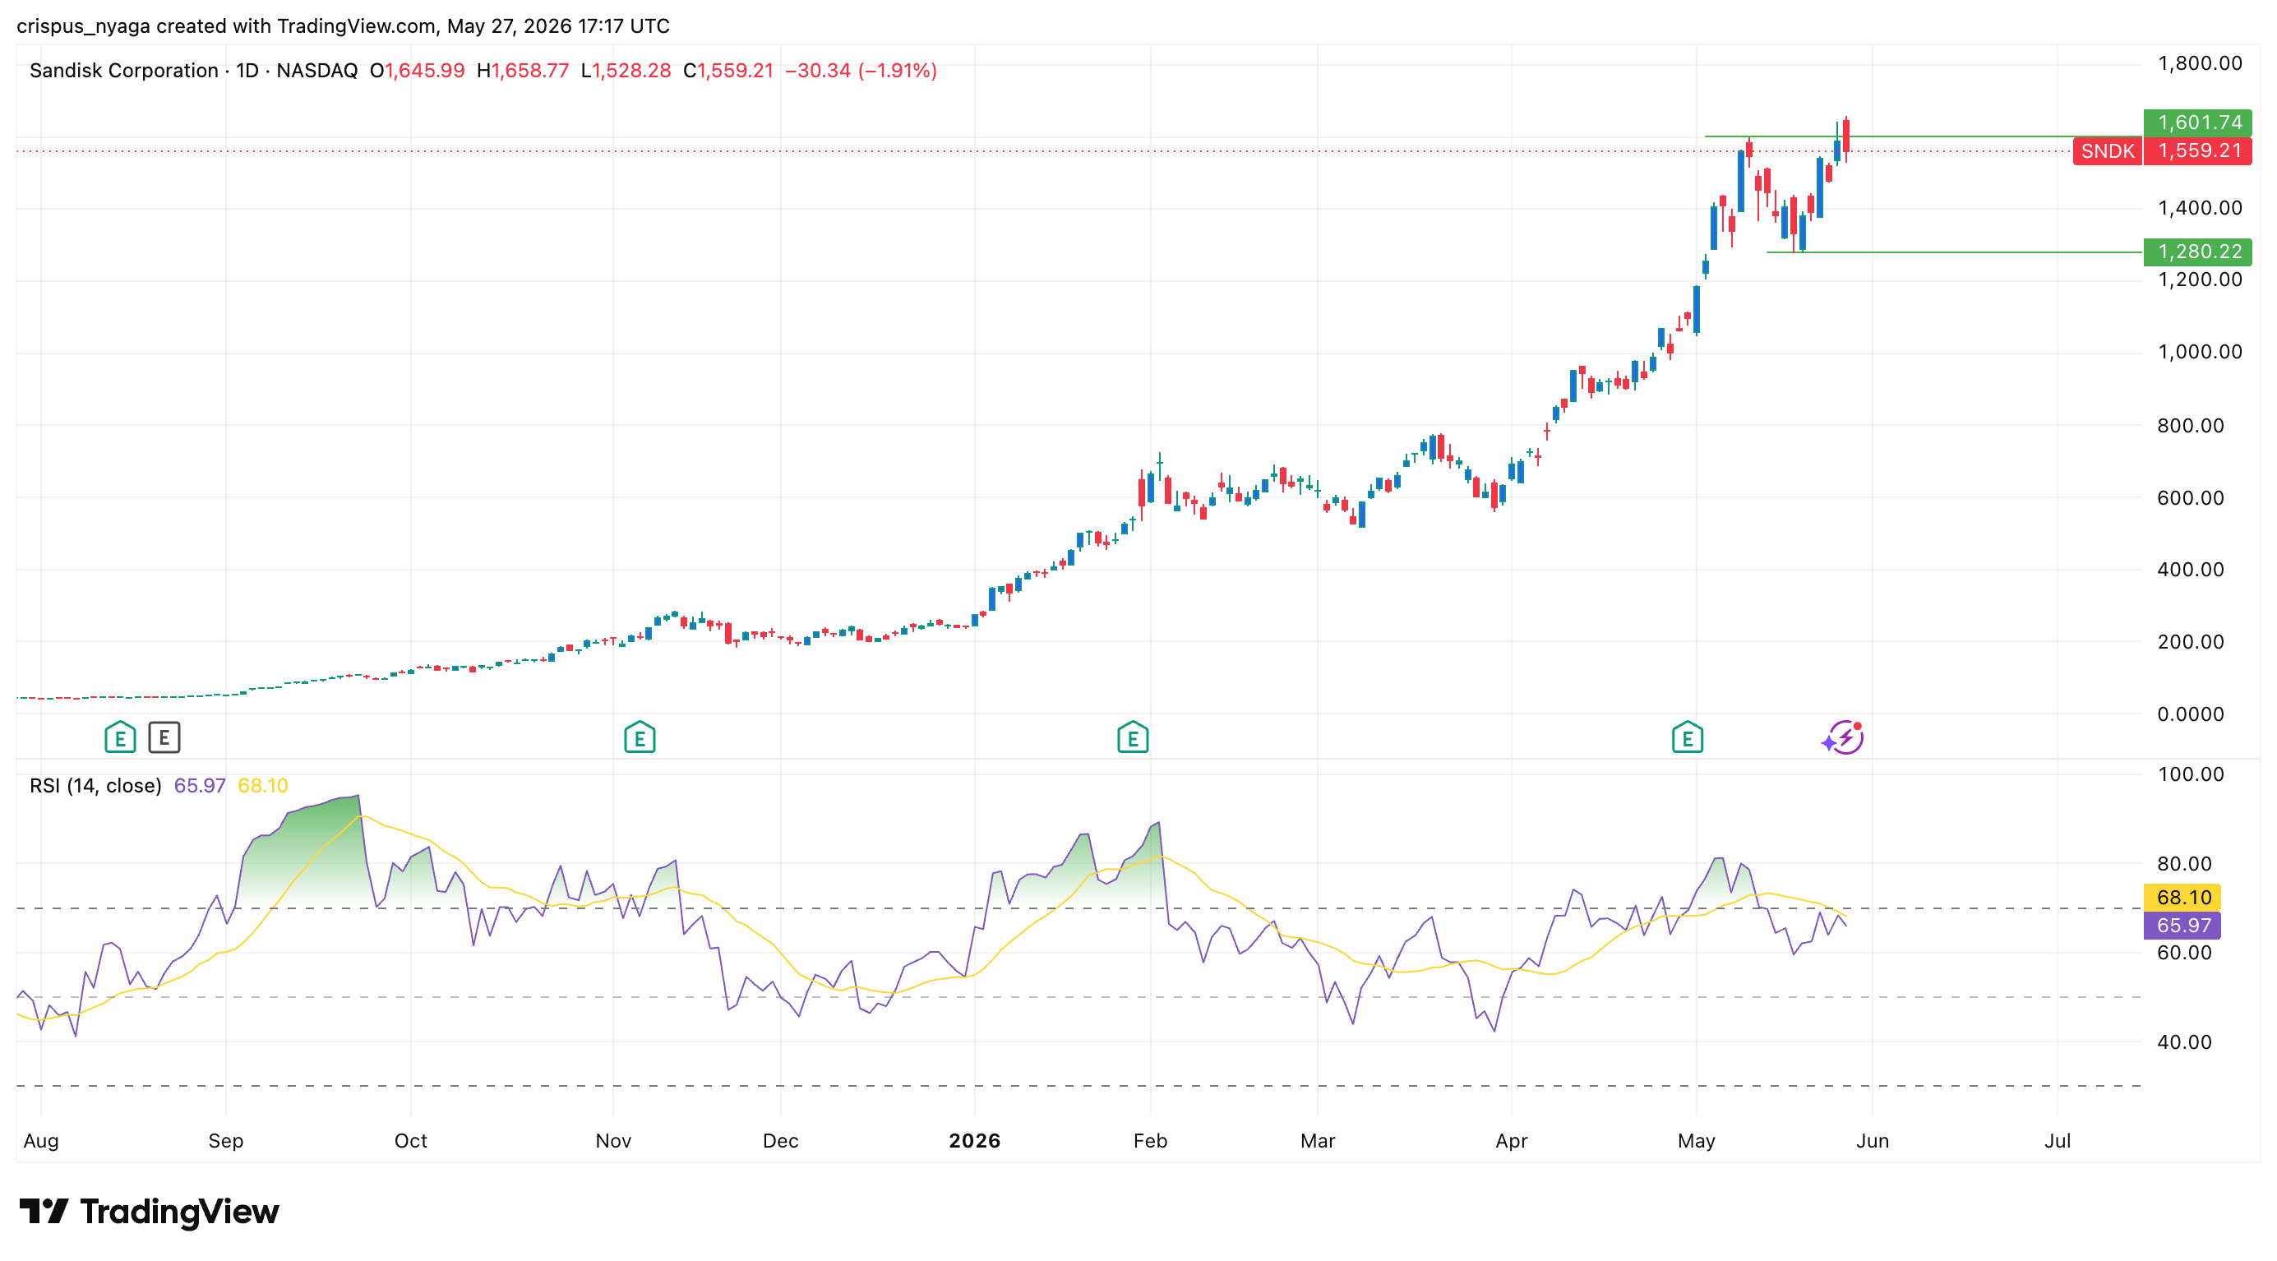Click the yellow RSI average 68.10 in legend

click(262, 786)
